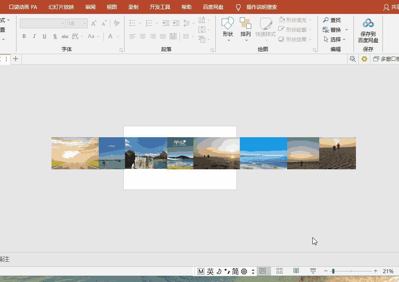
Task: Open the 排列 arrange menu
Action: pos(246,29)
